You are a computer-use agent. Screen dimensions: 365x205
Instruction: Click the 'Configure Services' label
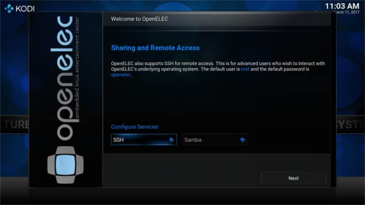[135, 127]
